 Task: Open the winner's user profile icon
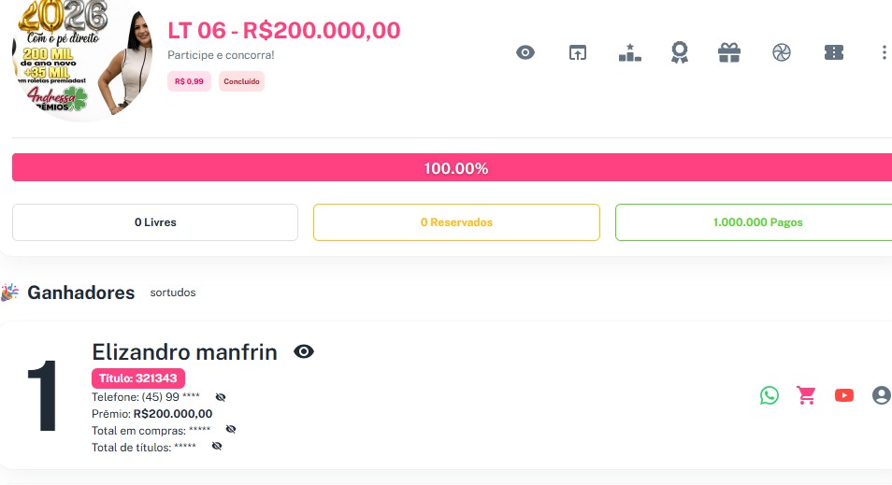[881, 395]
